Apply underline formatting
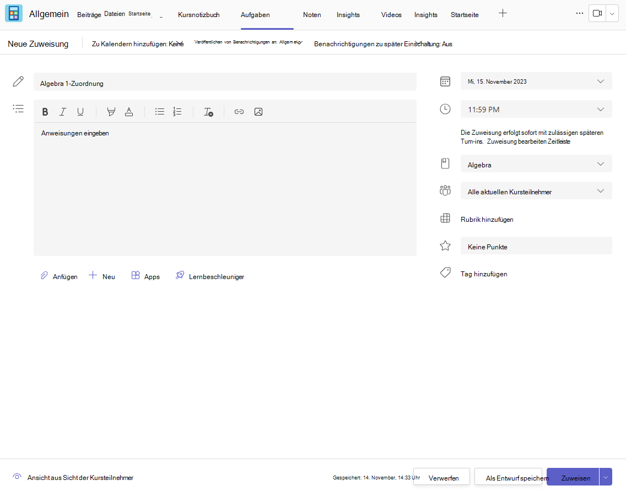Image resolution: width=626 pixels, height=491 pixels. pyautogui.click(x=80, y=112)
